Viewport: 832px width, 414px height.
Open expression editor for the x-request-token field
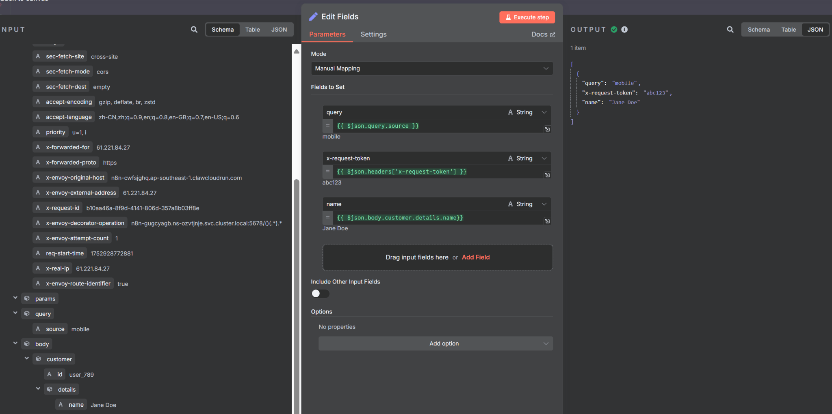[x=547, y=175]
